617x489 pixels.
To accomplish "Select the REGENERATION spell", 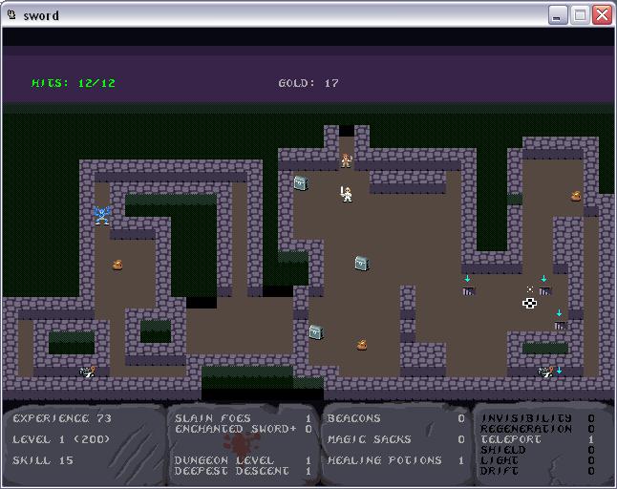I will pyautogui.click(x=537, y=429).
